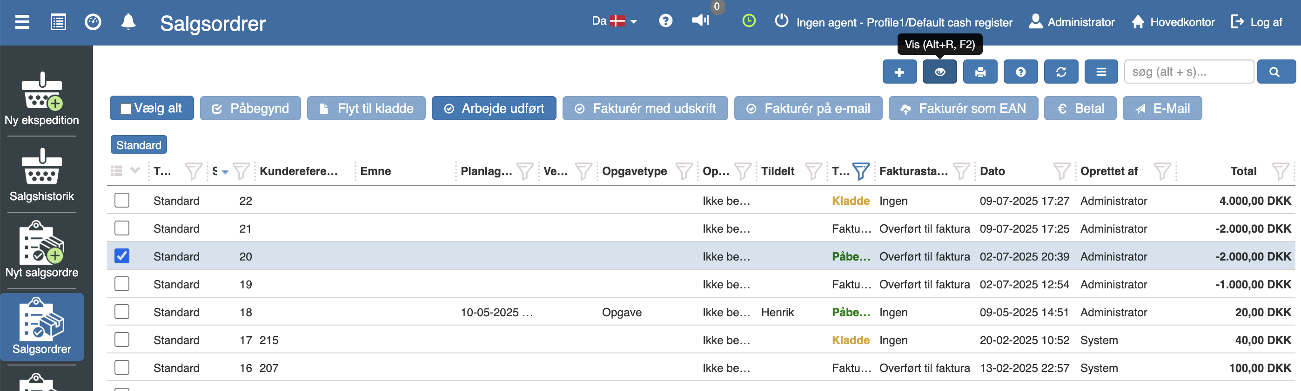Click the plus add-new-order button

pos(899,72)
